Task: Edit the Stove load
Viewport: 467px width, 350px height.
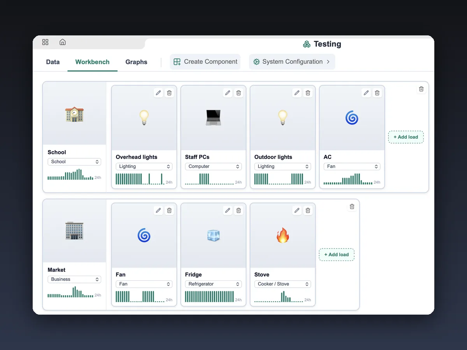Action: pyautogui.click(x=297, y=210)
